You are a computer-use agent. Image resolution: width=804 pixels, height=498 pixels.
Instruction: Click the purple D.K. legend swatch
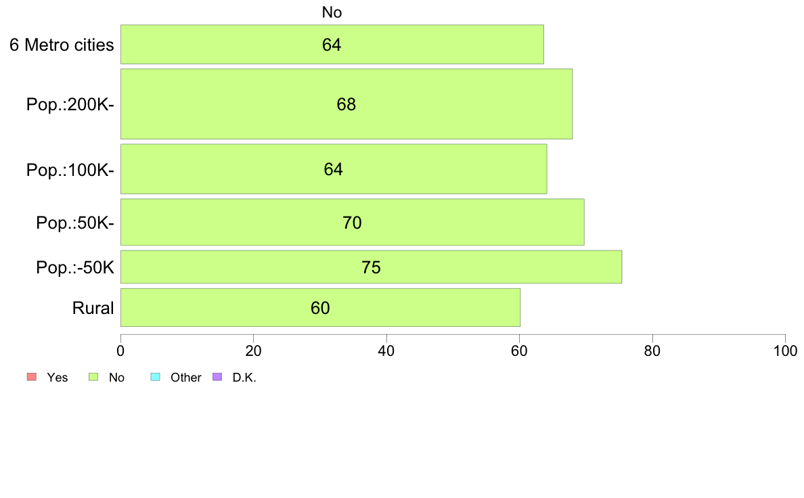tap(217, 377)
